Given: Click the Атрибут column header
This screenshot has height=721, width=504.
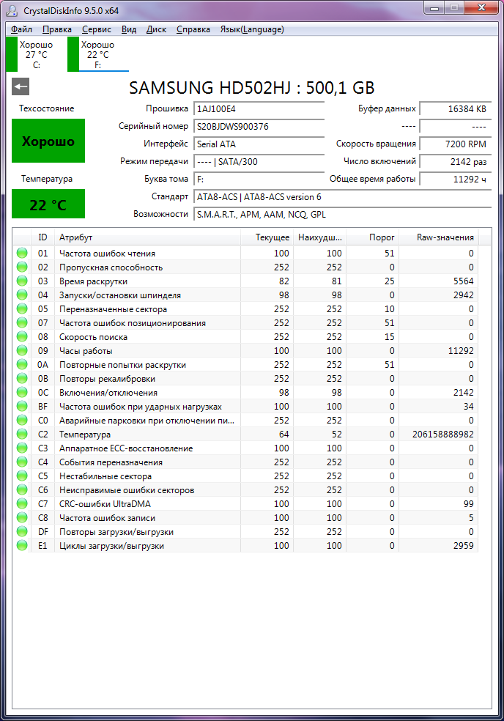Looking at the screenshot, I should pyautogui.click(x=147, y=237).
